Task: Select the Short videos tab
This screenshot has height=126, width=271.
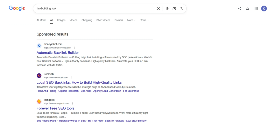Action: coord(103,20)
